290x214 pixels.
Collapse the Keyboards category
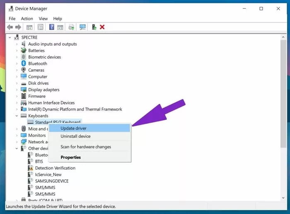click(17, 116)
